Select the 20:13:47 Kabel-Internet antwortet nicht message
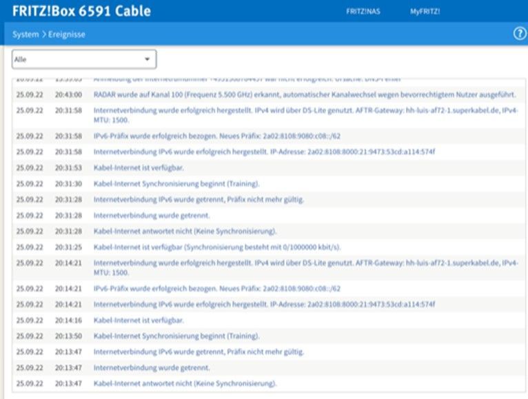528x399 pixels. point(185,384)
